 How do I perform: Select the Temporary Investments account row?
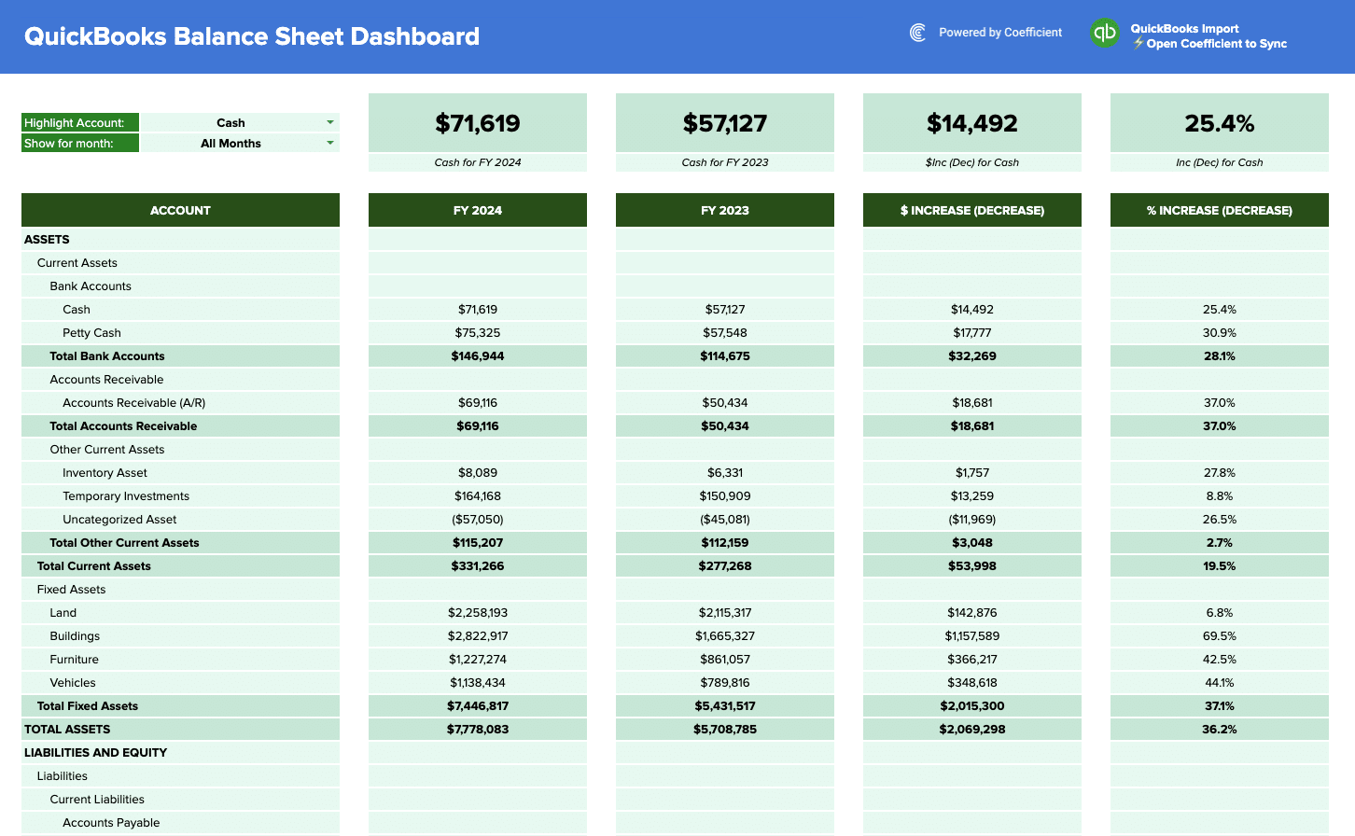(x=126, y=496)
